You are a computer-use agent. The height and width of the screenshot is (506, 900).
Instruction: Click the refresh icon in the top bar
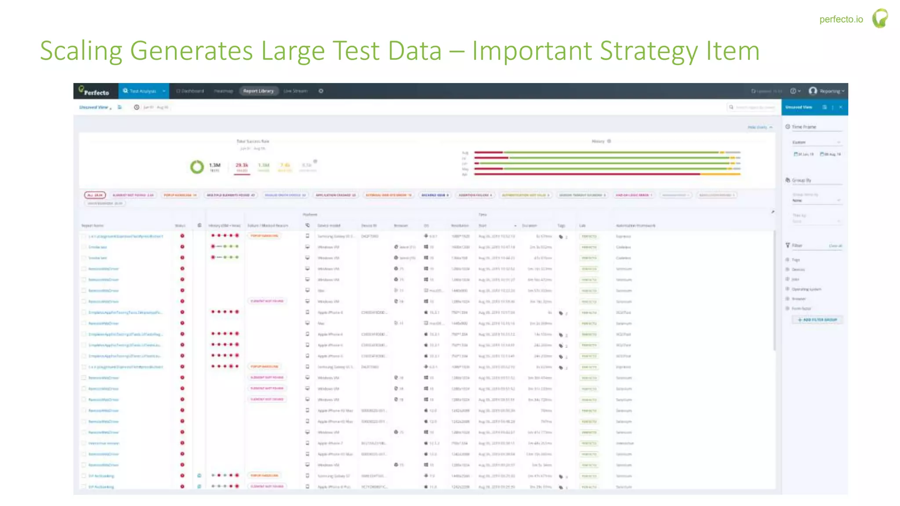pos(753,91)
